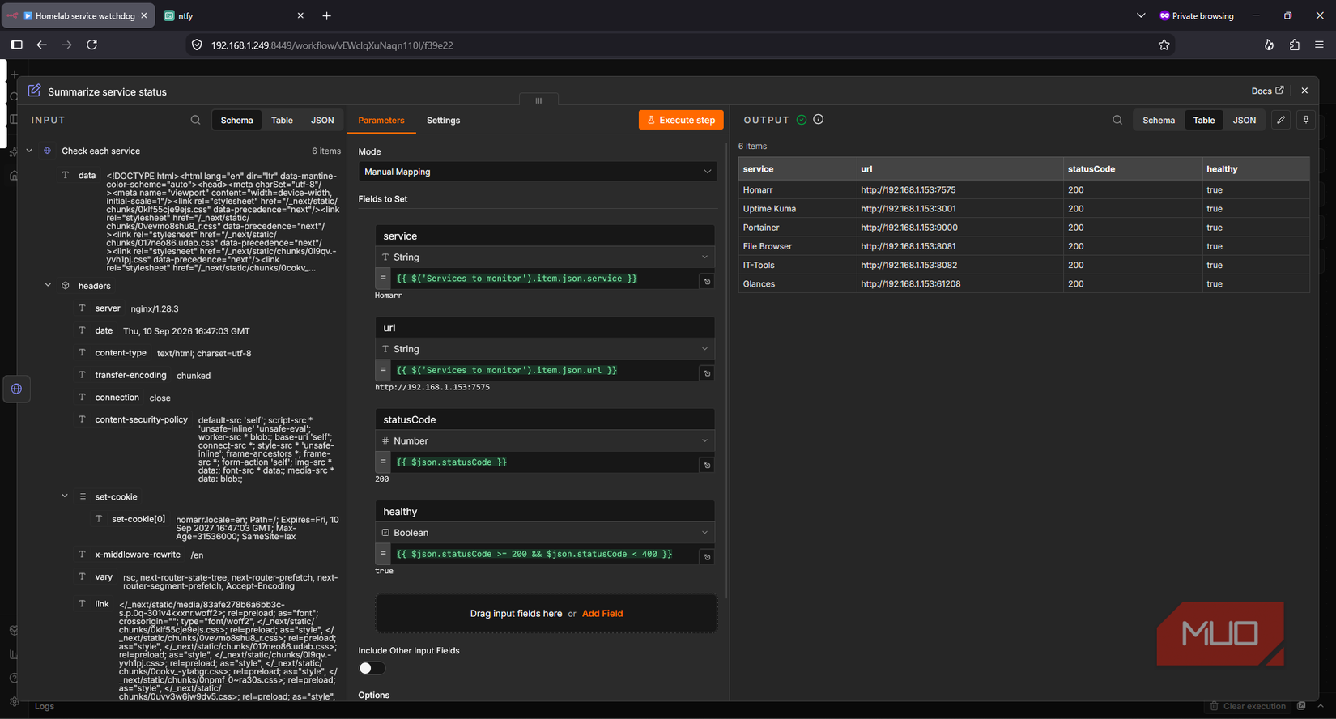The image size is (1336, 719).
Task: Close the node details panel
Action: 1304,91
